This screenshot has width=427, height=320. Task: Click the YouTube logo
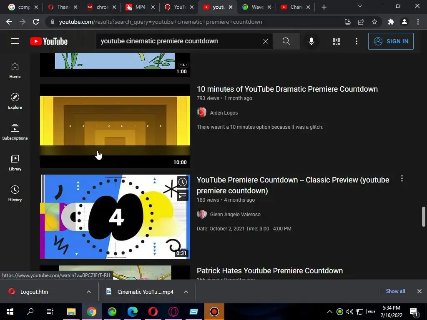click(x=49, y=41)
